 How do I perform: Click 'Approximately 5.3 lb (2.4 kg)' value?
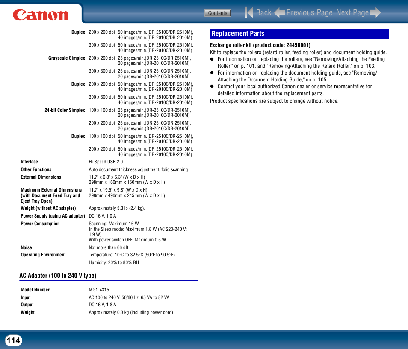117,208
